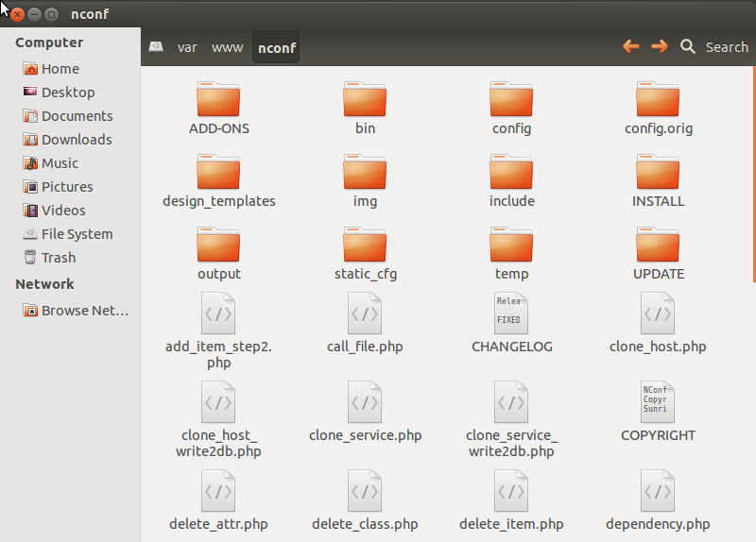Select the COPYRIGHT file icon

(x=658, y=401)
